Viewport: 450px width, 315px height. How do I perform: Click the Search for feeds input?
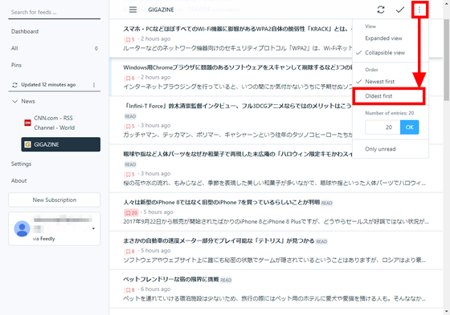55,12
